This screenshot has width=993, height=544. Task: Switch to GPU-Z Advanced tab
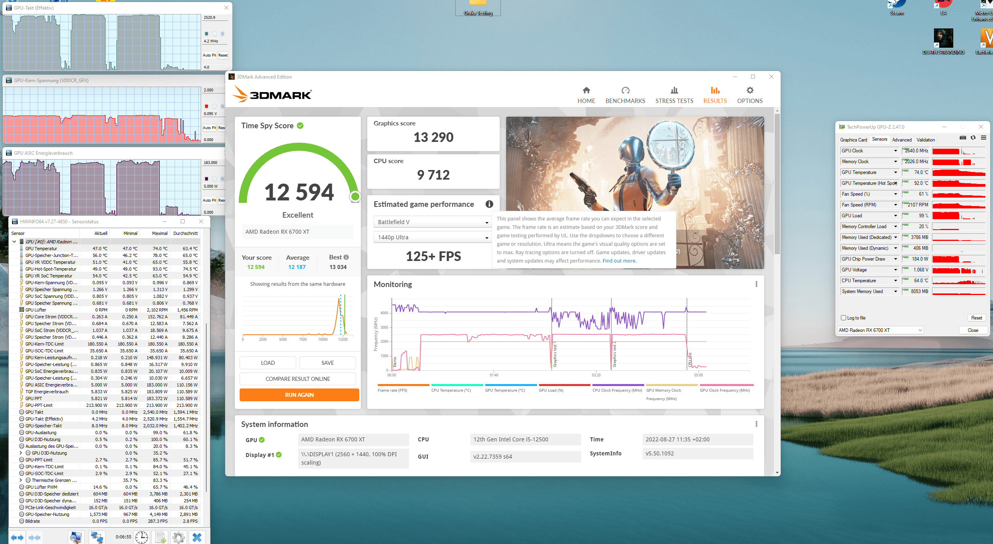[x=901, y=140]
